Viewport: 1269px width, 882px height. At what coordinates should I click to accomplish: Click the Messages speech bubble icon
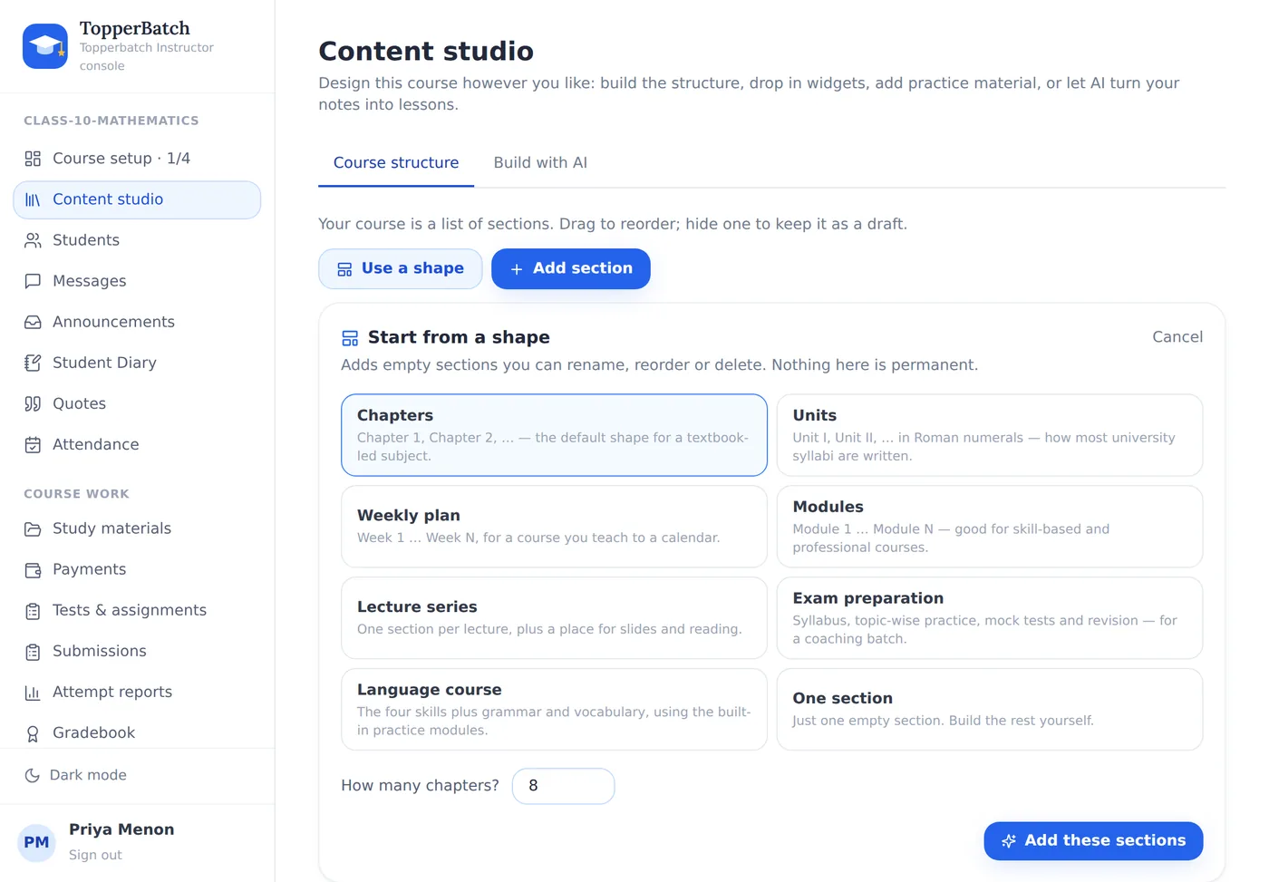(x=33, y=281)
